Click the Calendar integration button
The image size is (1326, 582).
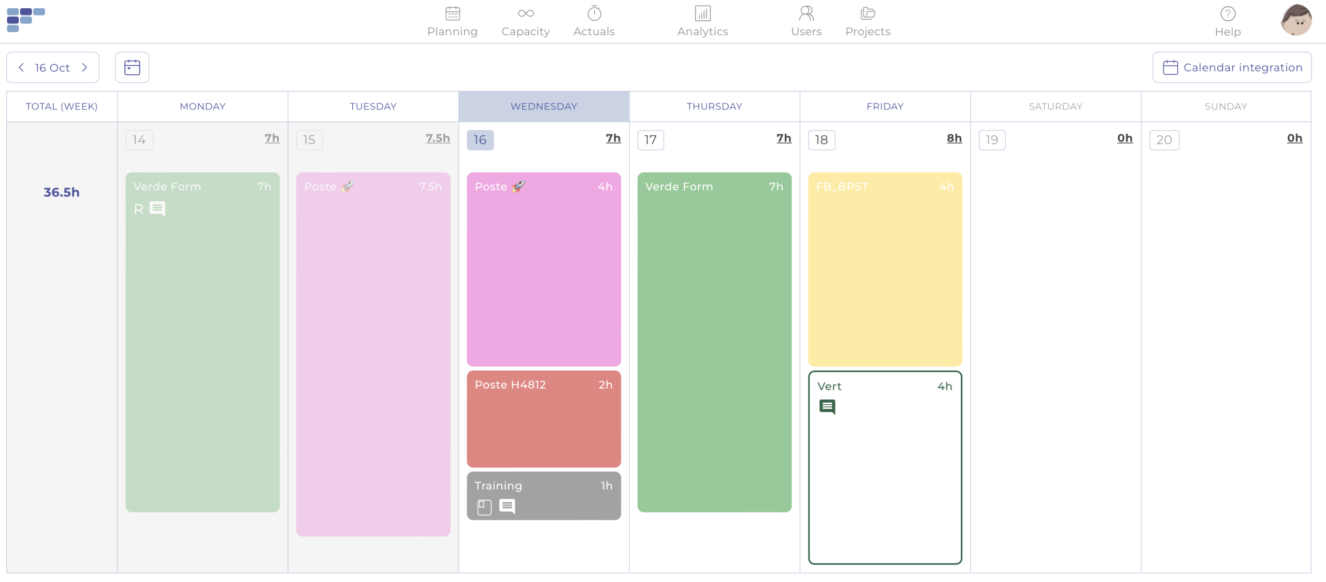click(x=1232, y=67)
